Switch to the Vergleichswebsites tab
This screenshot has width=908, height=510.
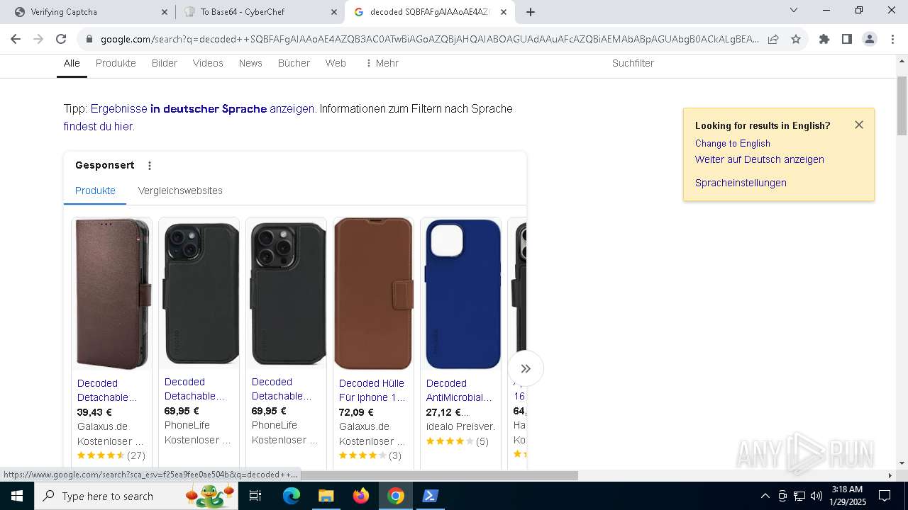click(180, 191)
